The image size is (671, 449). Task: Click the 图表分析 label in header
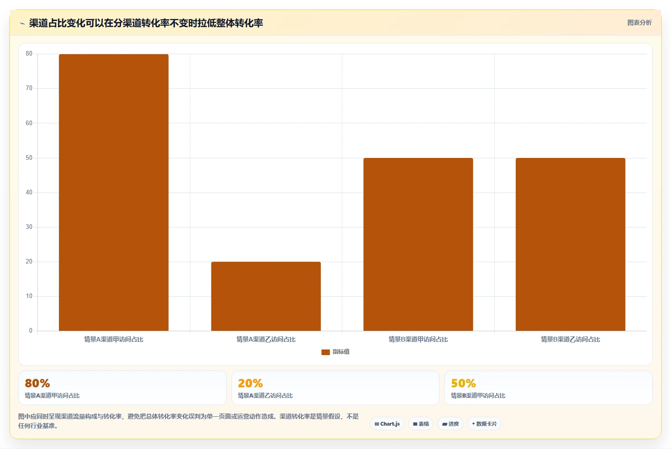pyautogui.click(x=639, y=22)
